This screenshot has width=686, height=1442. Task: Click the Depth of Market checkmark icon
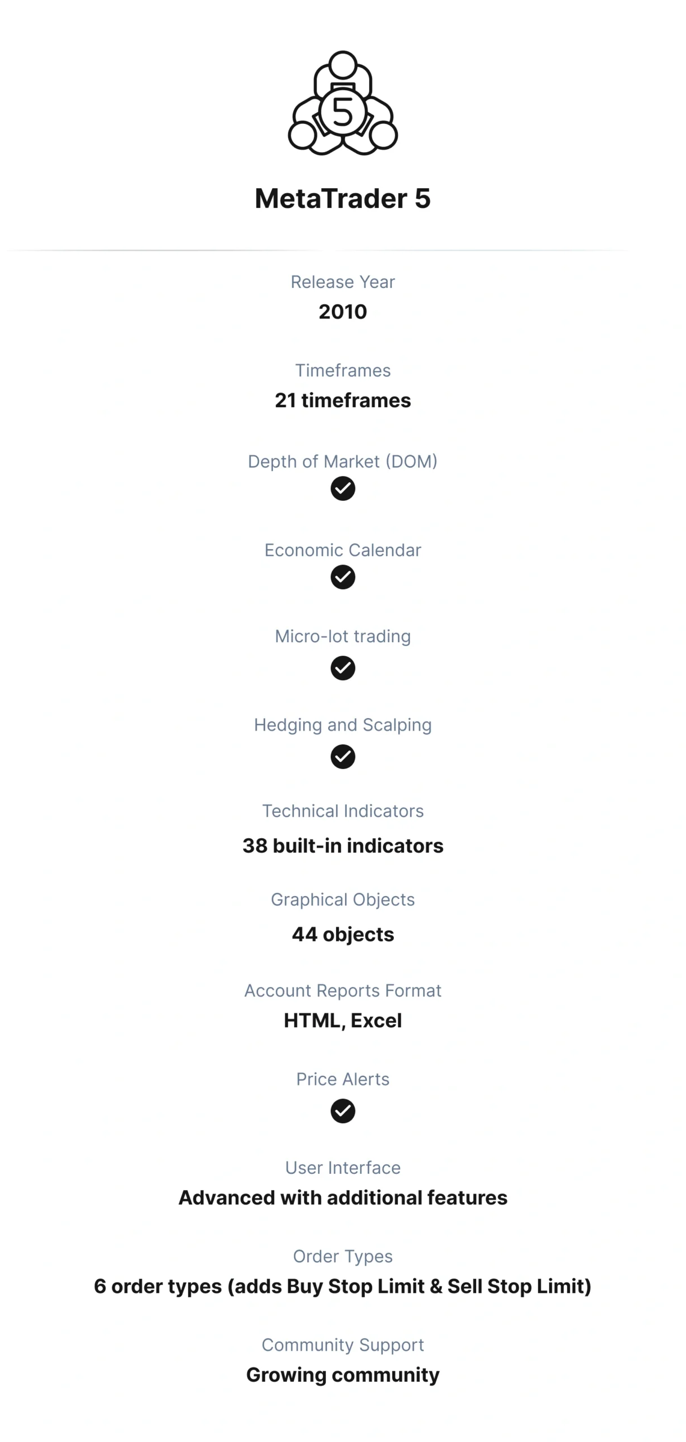click(x=343, y=488)
